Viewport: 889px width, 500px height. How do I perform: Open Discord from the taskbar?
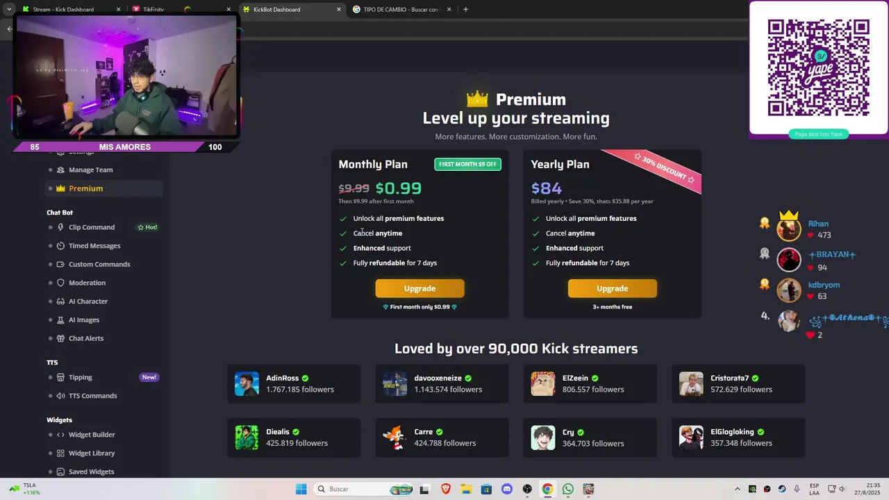507,489
